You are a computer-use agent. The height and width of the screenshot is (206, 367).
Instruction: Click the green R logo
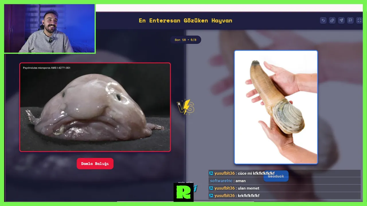point(183,193)
